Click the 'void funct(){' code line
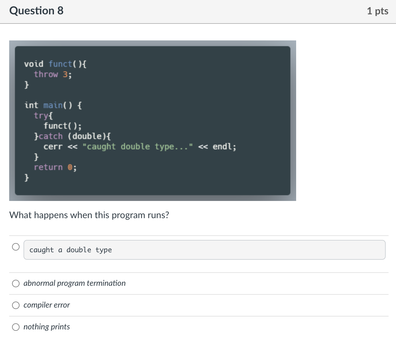Image resolution: width=396 pixels, height=348 pixels. [x=55, y=64]
